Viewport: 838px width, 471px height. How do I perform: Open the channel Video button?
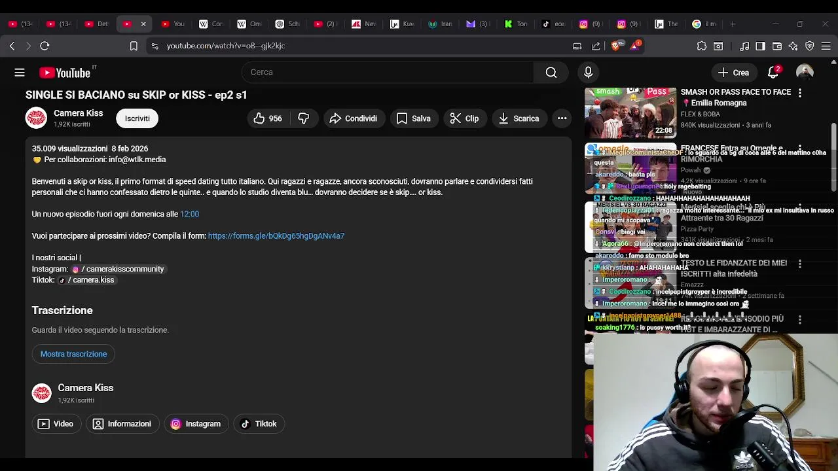pyautogui.click(x=56, y=424)
